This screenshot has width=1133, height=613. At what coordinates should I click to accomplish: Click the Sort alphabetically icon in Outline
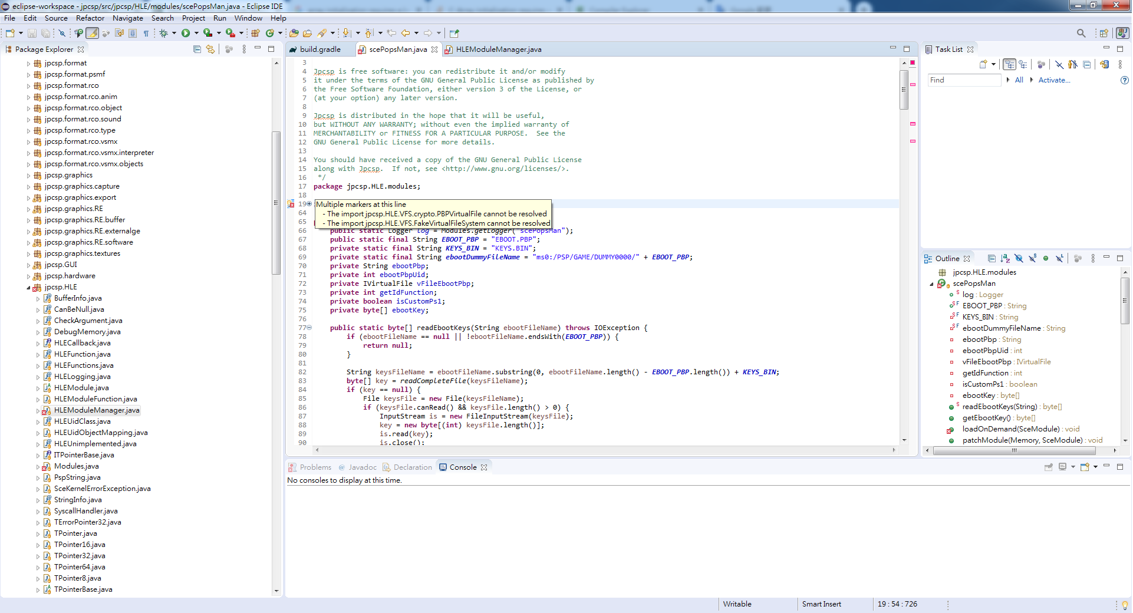[x=1005, y=259]
